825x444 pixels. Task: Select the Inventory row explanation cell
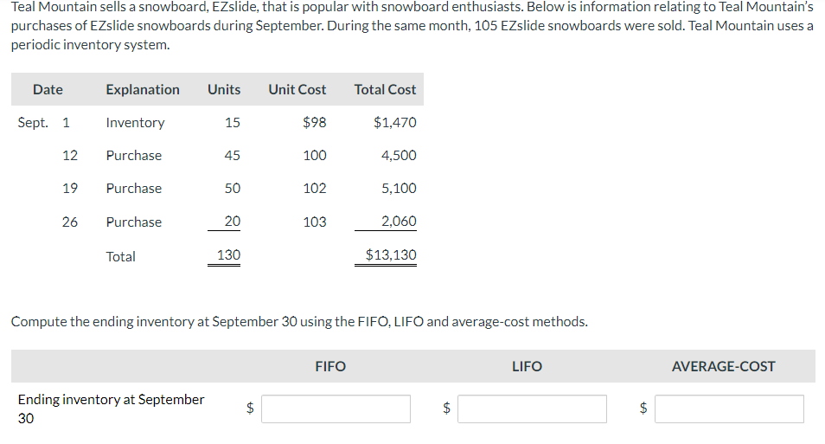[135, 123]
